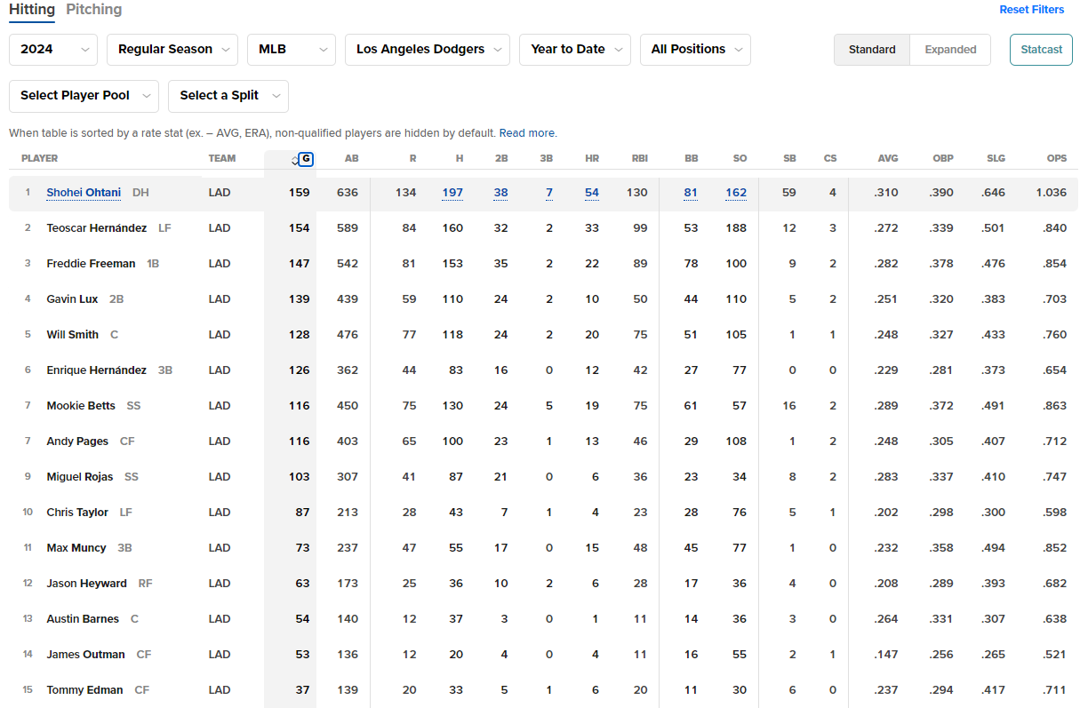The width and height of the screenshot is (1088, 708).
Task: Sort by the PLAYER column header
Action: click(x=39, y=159)
